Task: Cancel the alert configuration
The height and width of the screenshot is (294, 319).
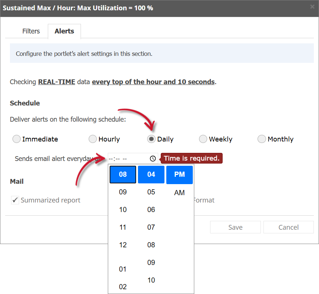Action: click(x=288, y=227)
